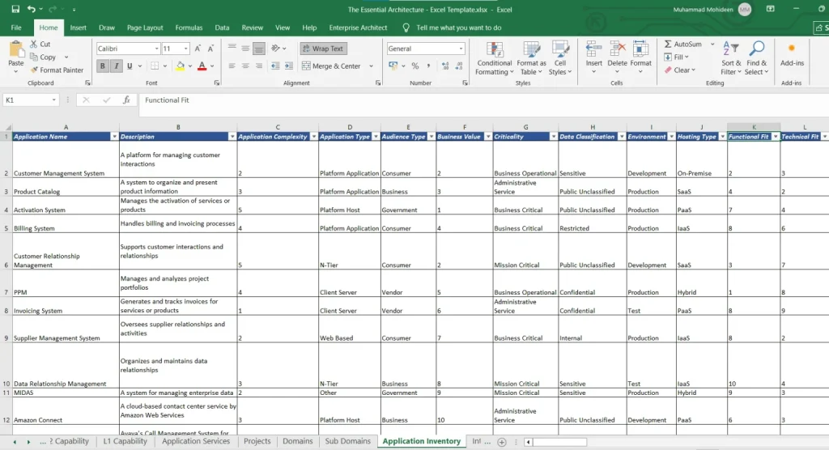The width and height of the screenshot is (829, 450).
Task: Insert a function with the fx button
Action: pos(126,100)
